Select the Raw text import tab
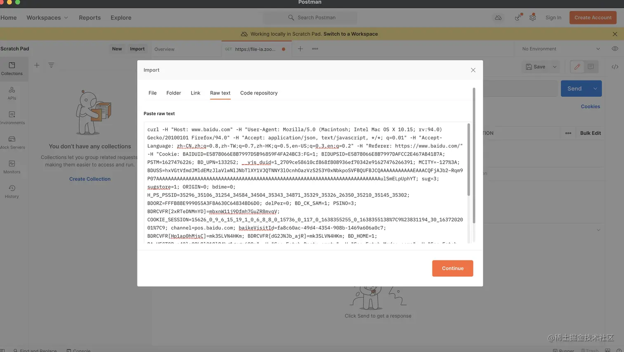The width and height of the screenshot is (624, 352). click(x=220, y=93)
